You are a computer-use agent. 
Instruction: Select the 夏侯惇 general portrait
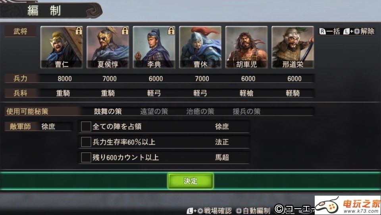coord(108,47)
